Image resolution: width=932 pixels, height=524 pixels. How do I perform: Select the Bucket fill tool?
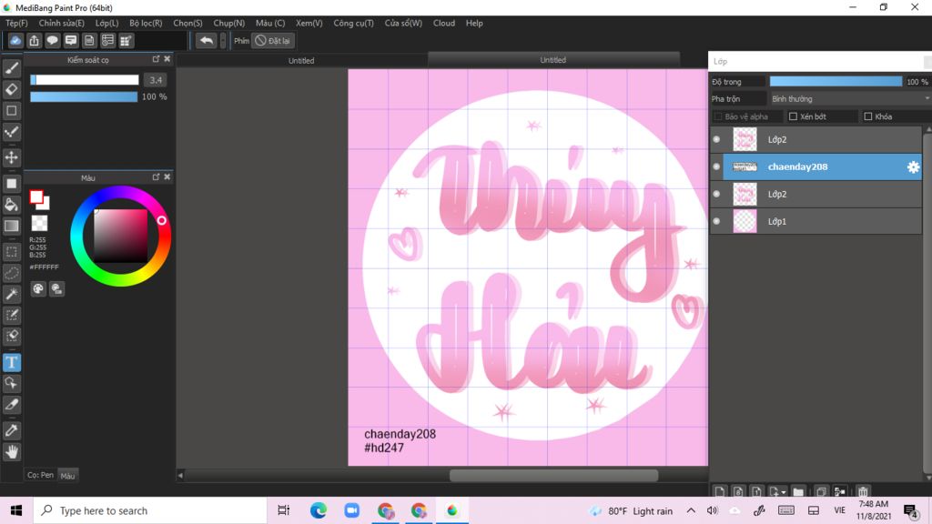coord(11,205)
